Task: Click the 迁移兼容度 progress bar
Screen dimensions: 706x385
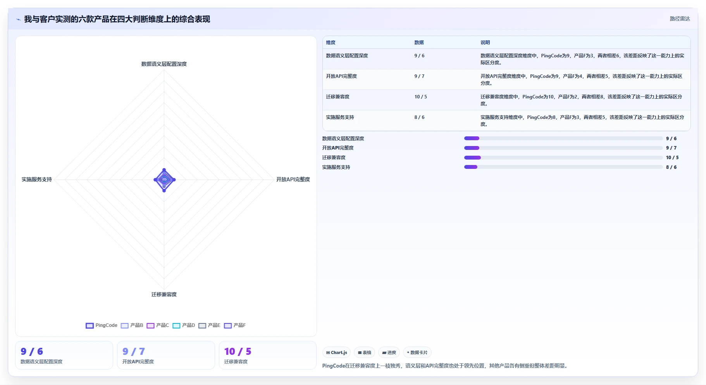Action: click(563, 158)
